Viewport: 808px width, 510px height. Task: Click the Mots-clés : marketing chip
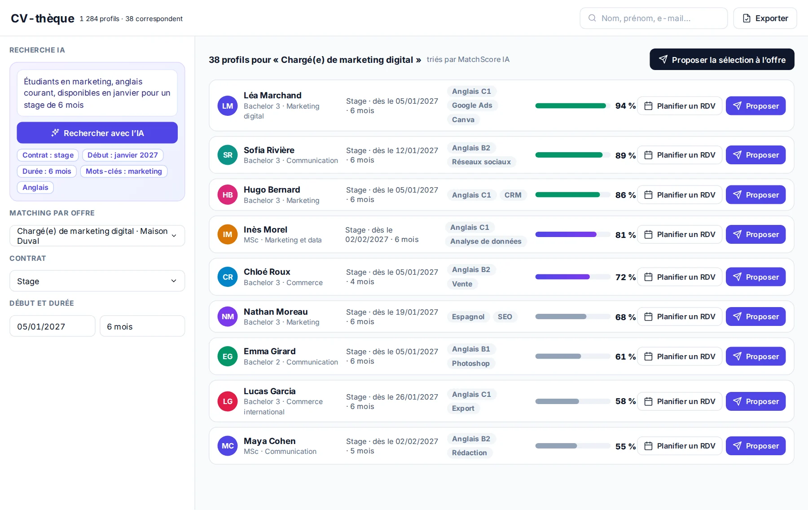(124, 171)
